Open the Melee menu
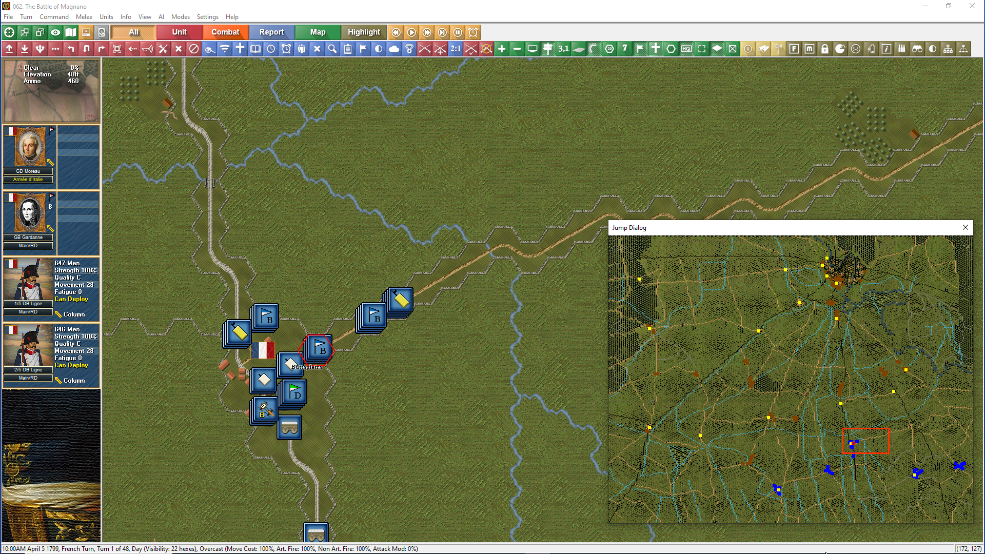The image size is (985, 554). 84,17
